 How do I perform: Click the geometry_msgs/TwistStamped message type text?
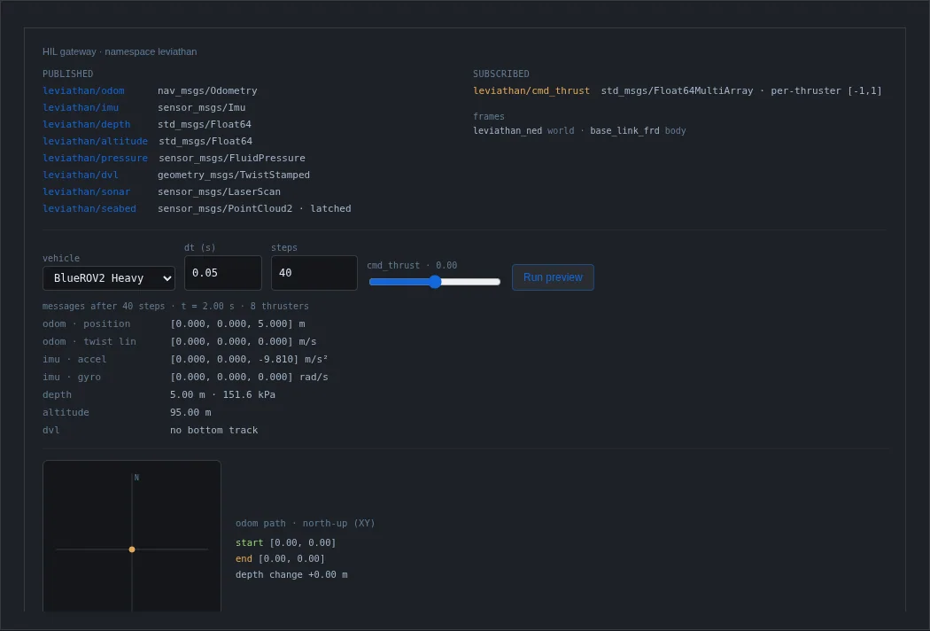(234, 175)
